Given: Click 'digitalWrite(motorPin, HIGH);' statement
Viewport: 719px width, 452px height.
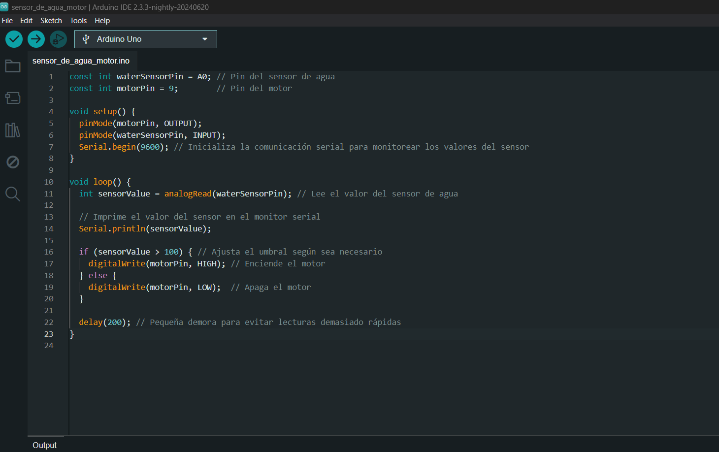Looking at the screenshot, I should point(157,264).
